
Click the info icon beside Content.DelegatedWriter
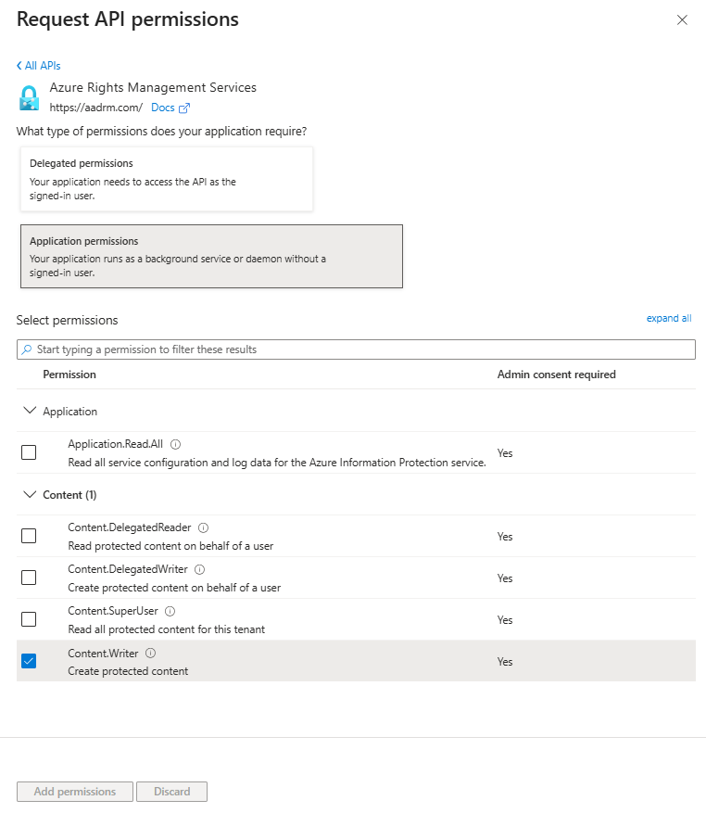(x=200, y=569)
